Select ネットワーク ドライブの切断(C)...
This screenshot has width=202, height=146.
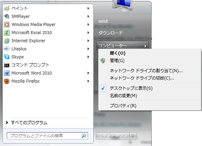pos(142,78)
